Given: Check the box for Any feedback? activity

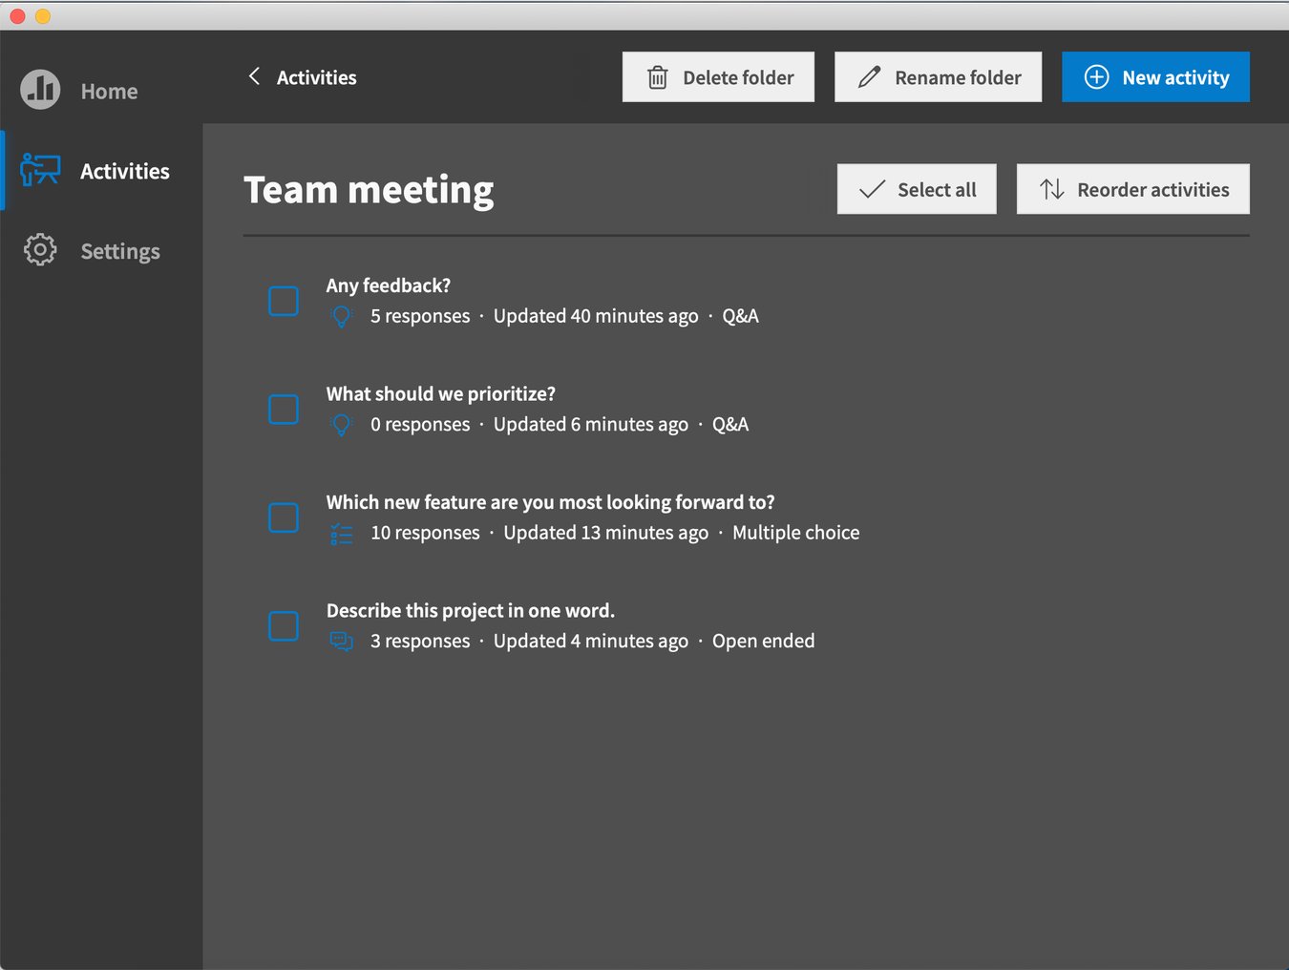Looking at the screenshot, I should [284, 301].
